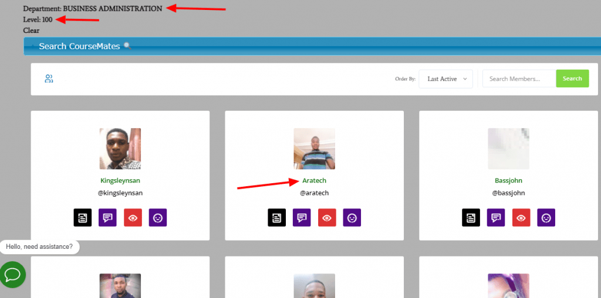This screenshot has width=601, height=298.
Task: Click the members group icon
Action: pos(49,79)
